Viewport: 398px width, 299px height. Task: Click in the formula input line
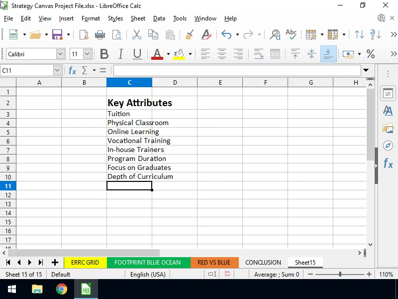tap(237, 70)
